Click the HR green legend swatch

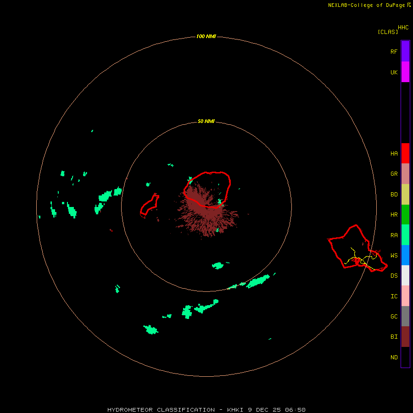coord(405,215)
